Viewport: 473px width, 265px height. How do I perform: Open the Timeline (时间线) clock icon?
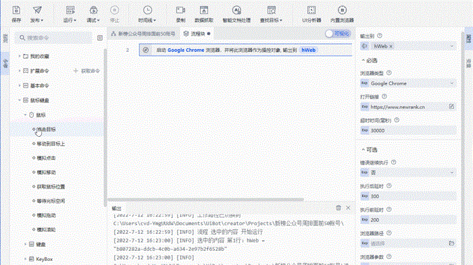coord(147,10)
